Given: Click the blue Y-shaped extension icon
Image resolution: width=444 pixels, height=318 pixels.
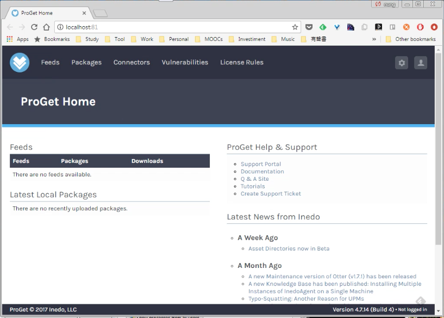Looking at the screenshot, I should 337,27.
